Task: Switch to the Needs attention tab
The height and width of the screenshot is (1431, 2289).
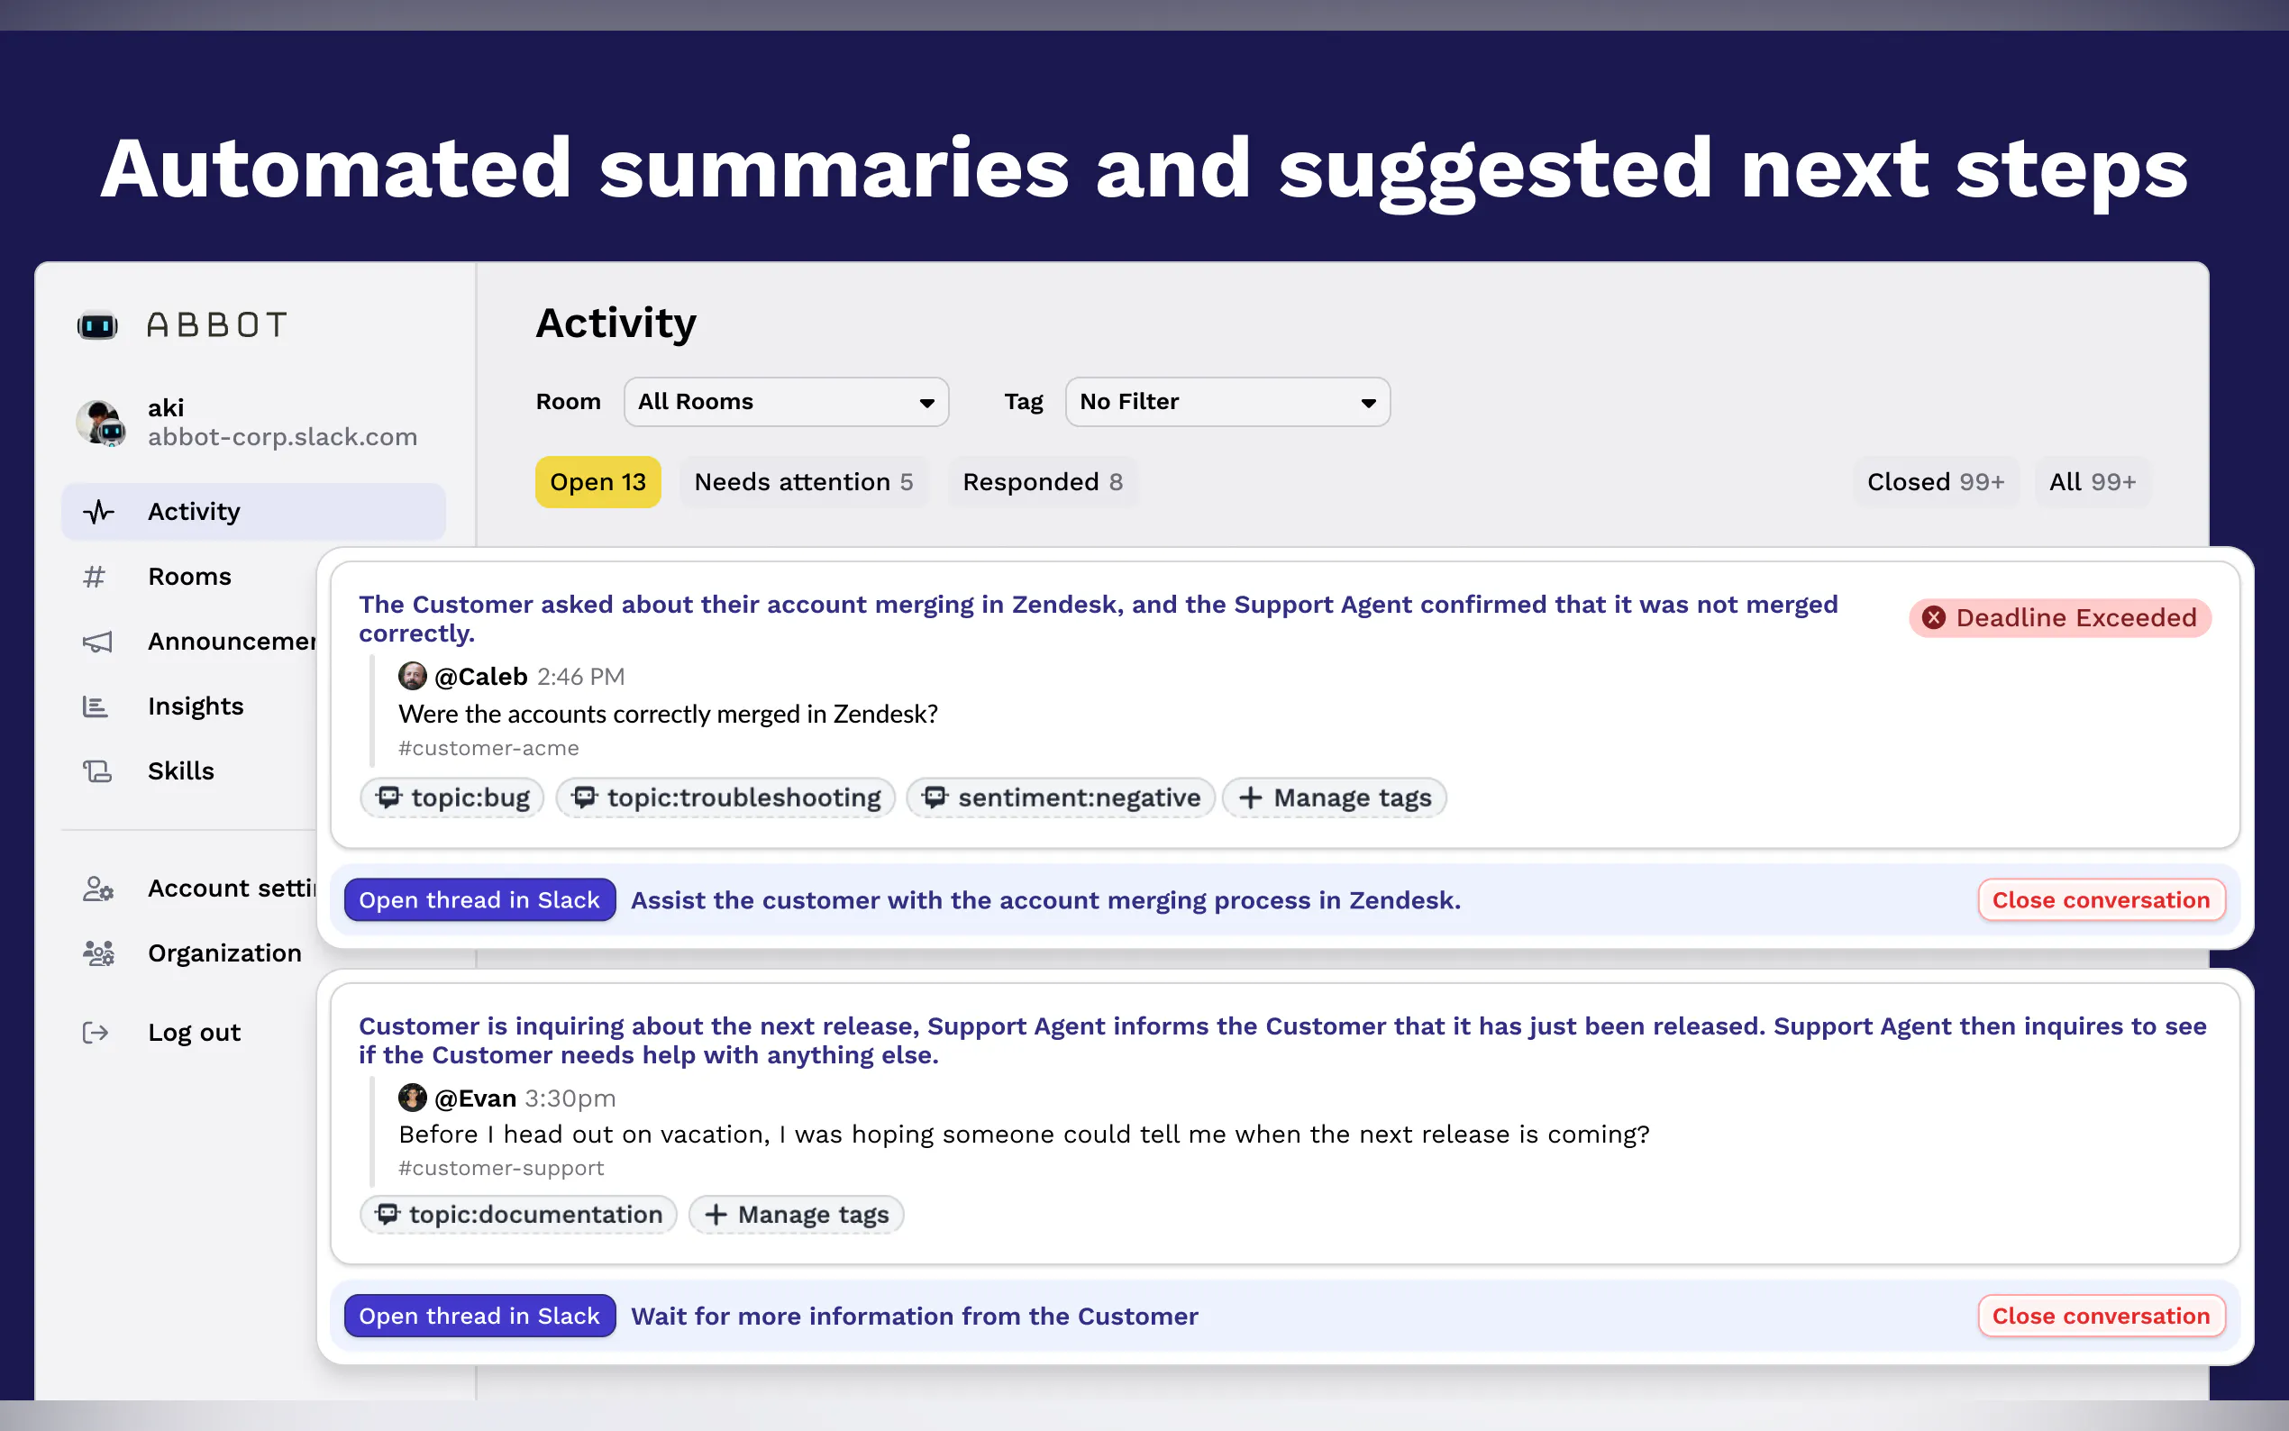Action: [803, 483]
